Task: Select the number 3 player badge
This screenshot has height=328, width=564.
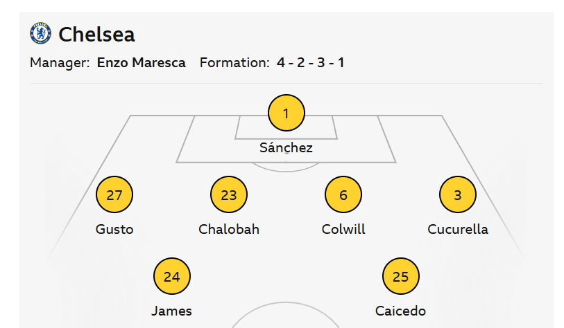Action: coord(458,194)
